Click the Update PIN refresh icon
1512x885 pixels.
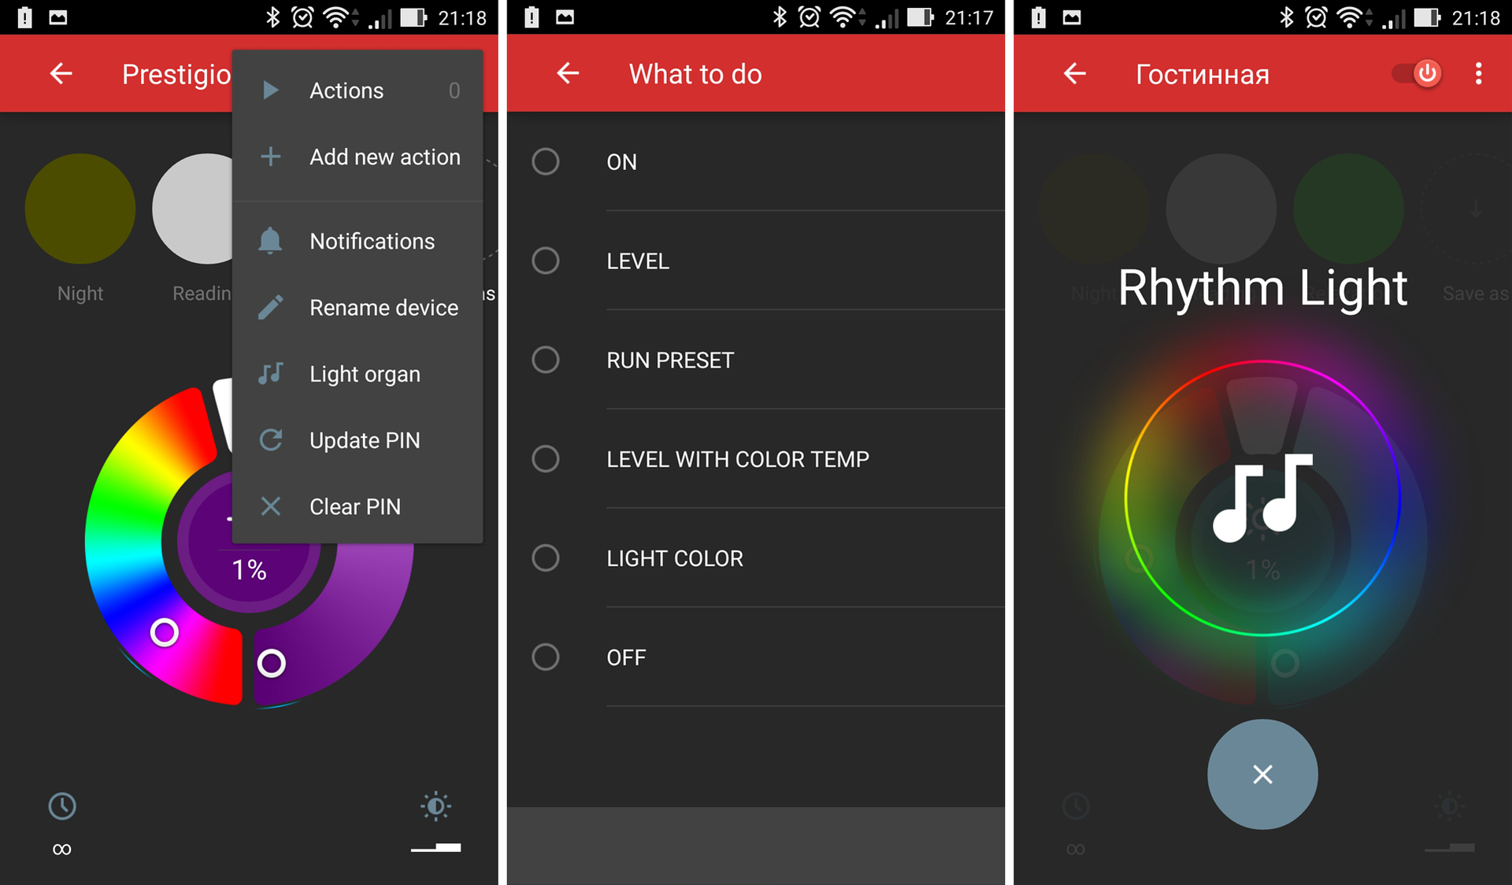tap(270, 439)
